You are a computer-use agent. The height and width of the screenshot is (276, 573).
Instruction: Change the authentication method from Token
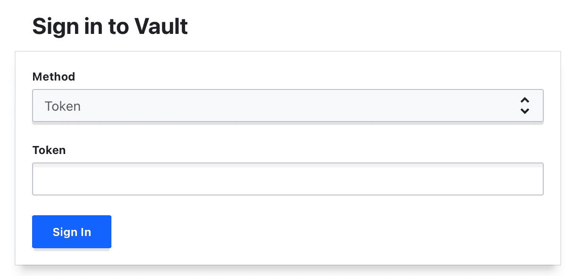tap(287, 106)
